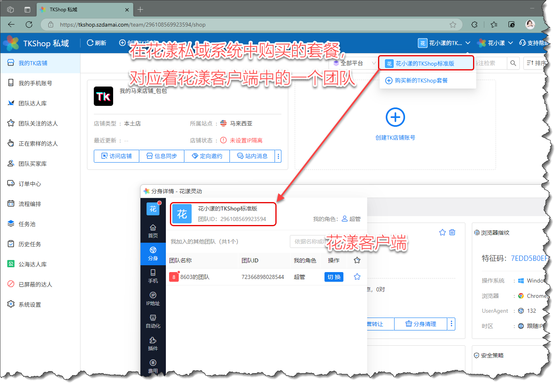560x388 pixels.
Task: Open 费用 in 花漾 client sidebar
Action: 153,366
